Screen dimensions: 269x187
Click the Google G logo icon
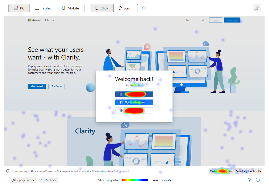pos(121,111)
